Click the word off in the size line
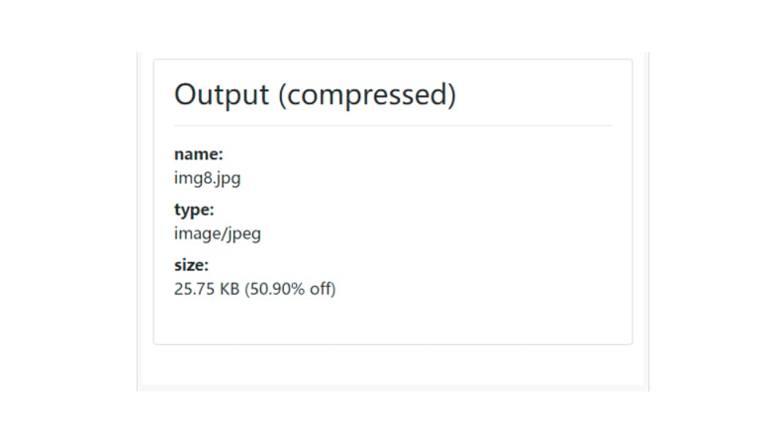This screenshot has width=760, height=445. 321,289
